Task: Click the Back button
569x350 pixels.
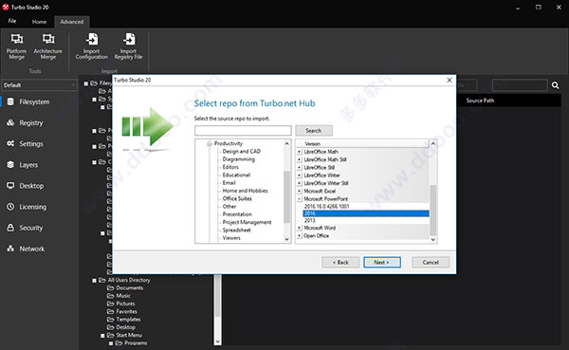Action: (340, 263)
